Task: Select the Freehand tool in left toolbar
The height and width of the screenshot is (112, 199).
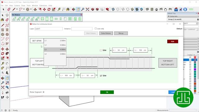Action: point(7,25)
